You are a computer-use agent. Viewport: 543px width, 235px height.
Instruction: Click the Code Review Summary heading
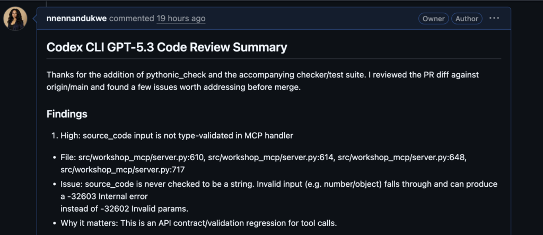coord(167,47)
